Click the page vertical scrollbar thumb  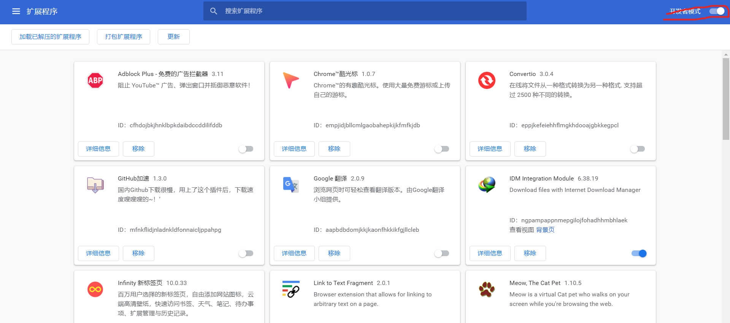click(x=726, y=99)
